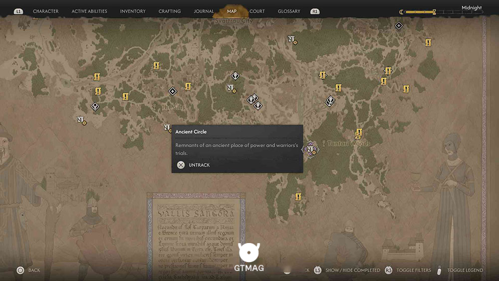Click the Tantari Woods region label
This screenshot has width=499, height=281.
coord(348,144)
